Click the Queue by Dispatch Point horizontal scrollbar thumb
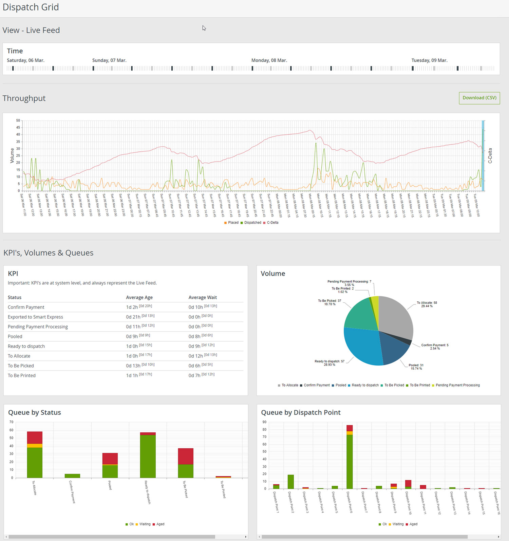 point(365,537)
